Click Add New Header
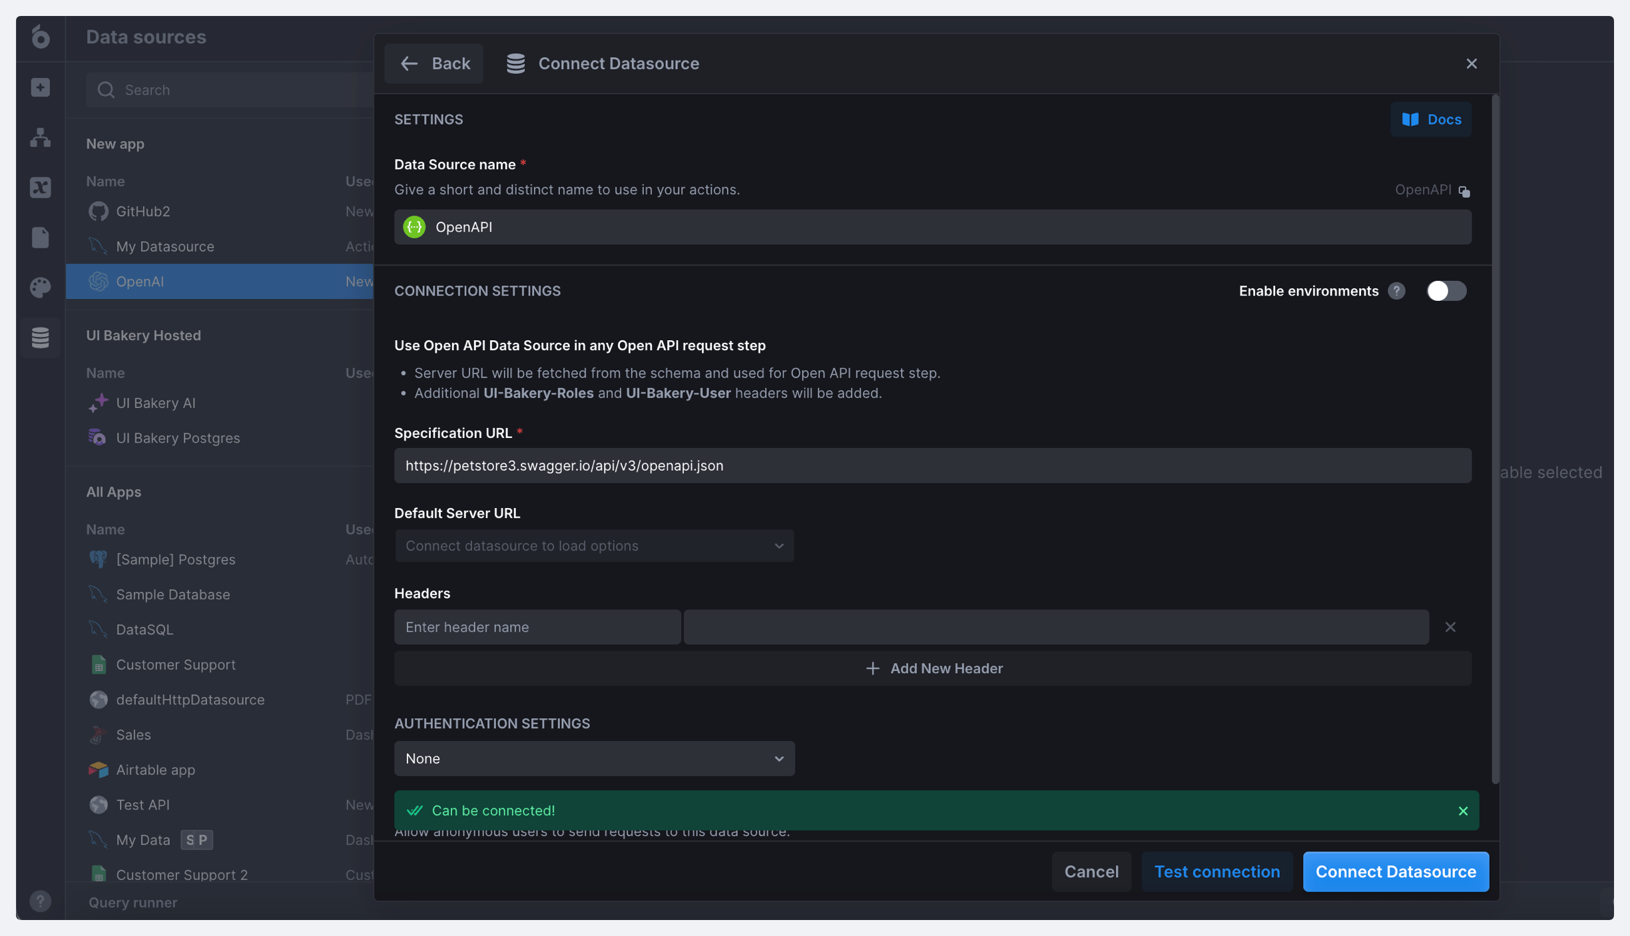 932,668
